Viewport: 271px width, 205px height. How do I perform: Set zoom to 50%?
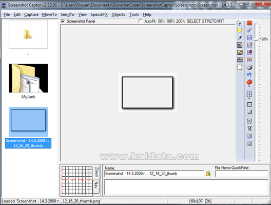pos(161,21)
